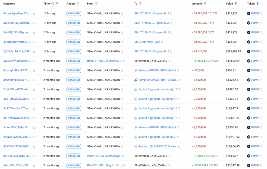Click value $10,866.45
The height and width of the screenshot is (169, 267).
coord(233,146)
